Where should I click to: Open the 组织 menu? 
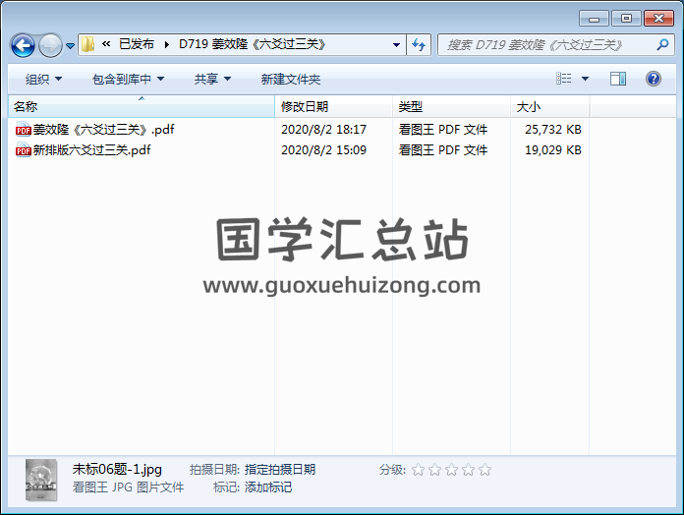[43, 79]
